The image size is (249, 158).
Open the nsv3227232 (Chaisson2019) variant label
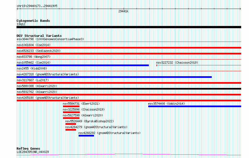(177, 63)
